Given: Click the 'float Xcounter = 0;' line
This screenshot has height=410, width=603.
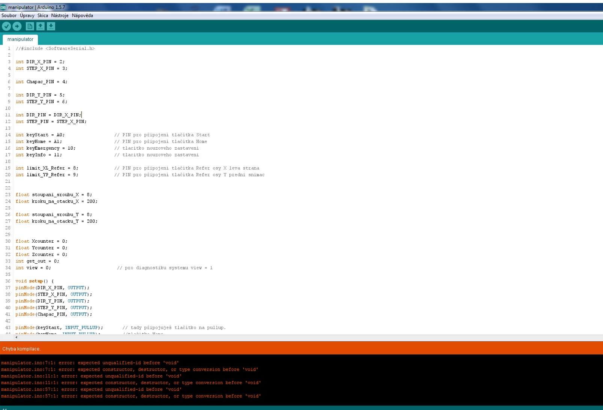Looking at the screenshot, I should pyautogui.click(x=41, y=241).
